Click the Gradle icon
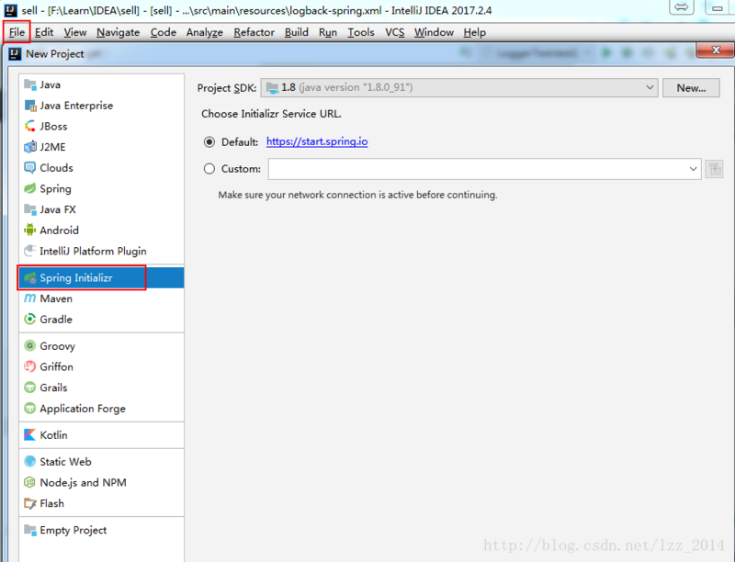 coord(30,319)
